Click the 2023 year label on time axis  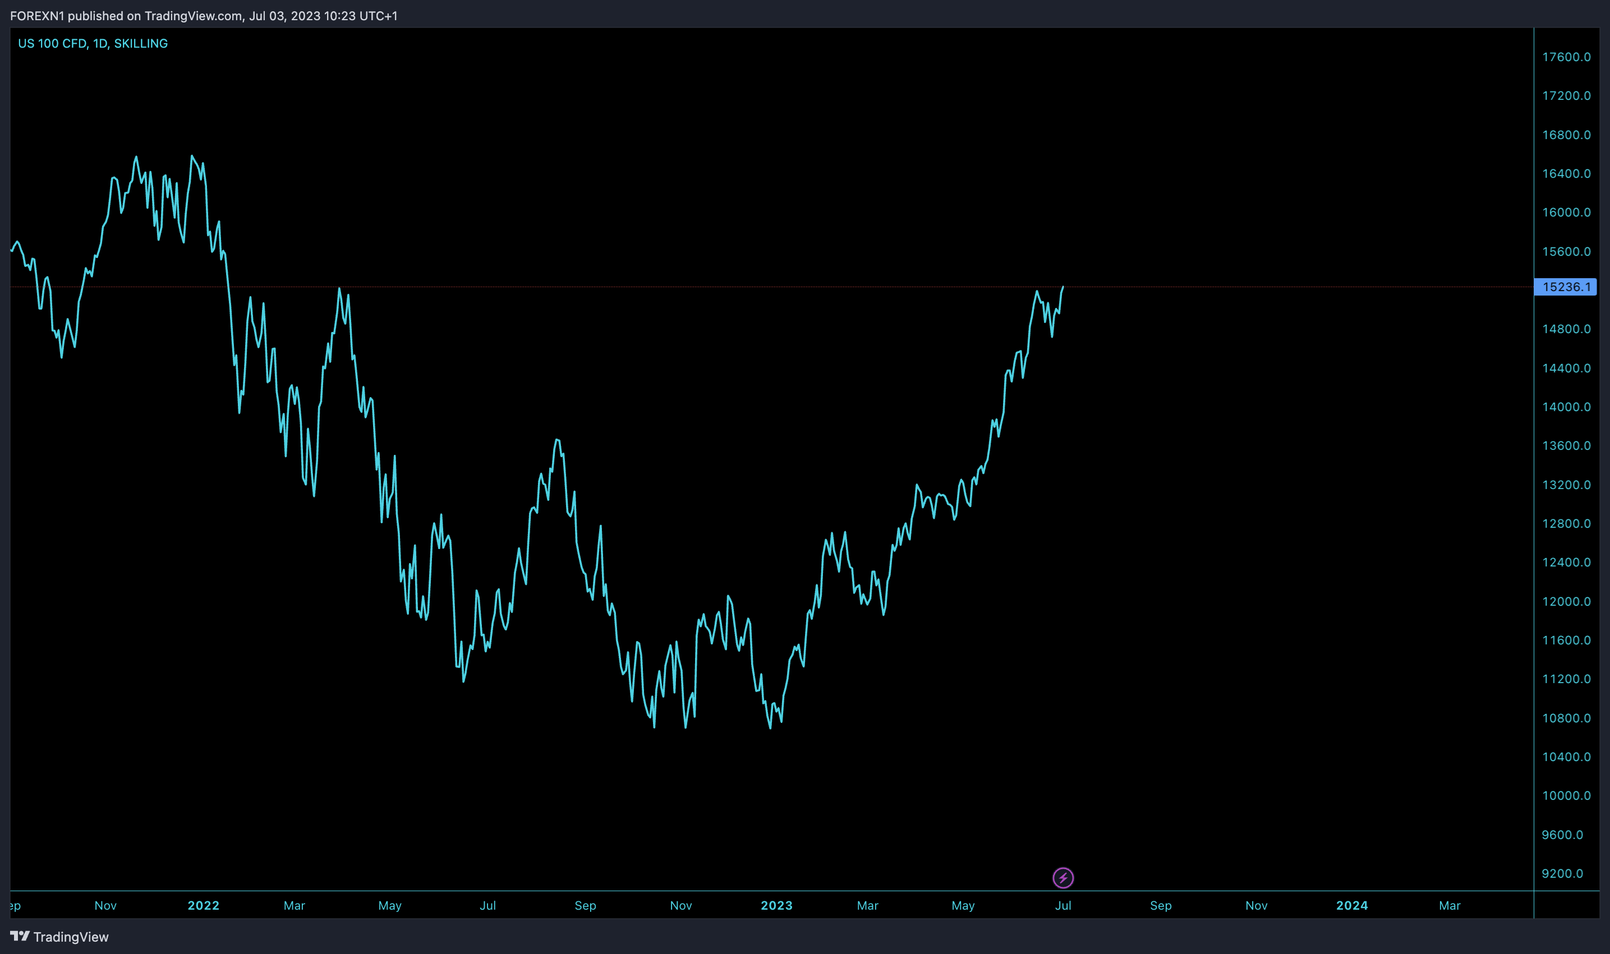click(777, 905)
